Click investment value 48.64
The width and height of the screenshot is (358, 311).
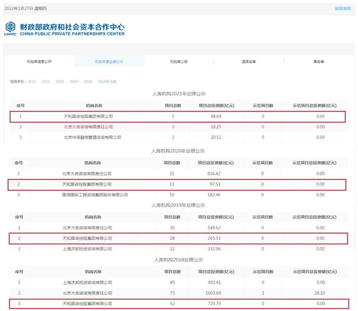click(x=216, y=117)
